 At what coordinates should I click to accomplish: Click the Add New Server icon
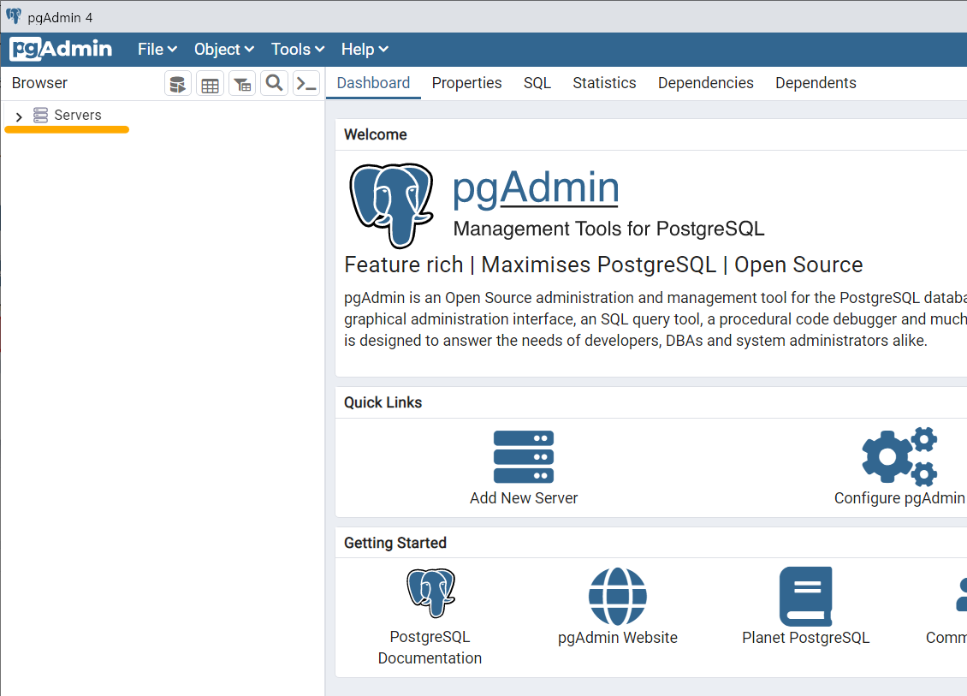coord(524,456)
